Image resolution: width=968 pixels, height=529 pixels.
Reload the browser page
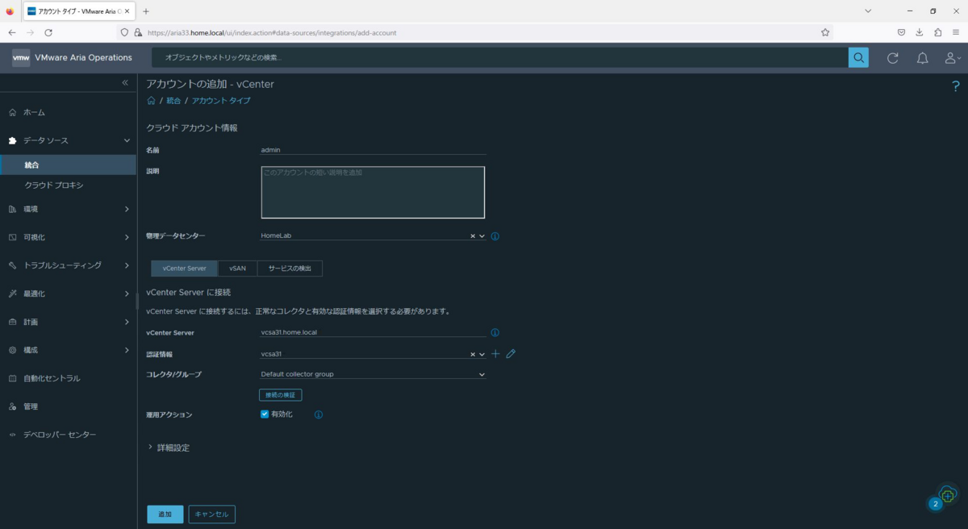point(48,32)
